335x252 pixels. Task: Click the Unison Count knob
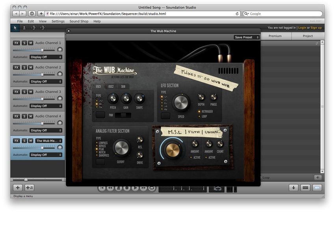click(x=220, y=144)
